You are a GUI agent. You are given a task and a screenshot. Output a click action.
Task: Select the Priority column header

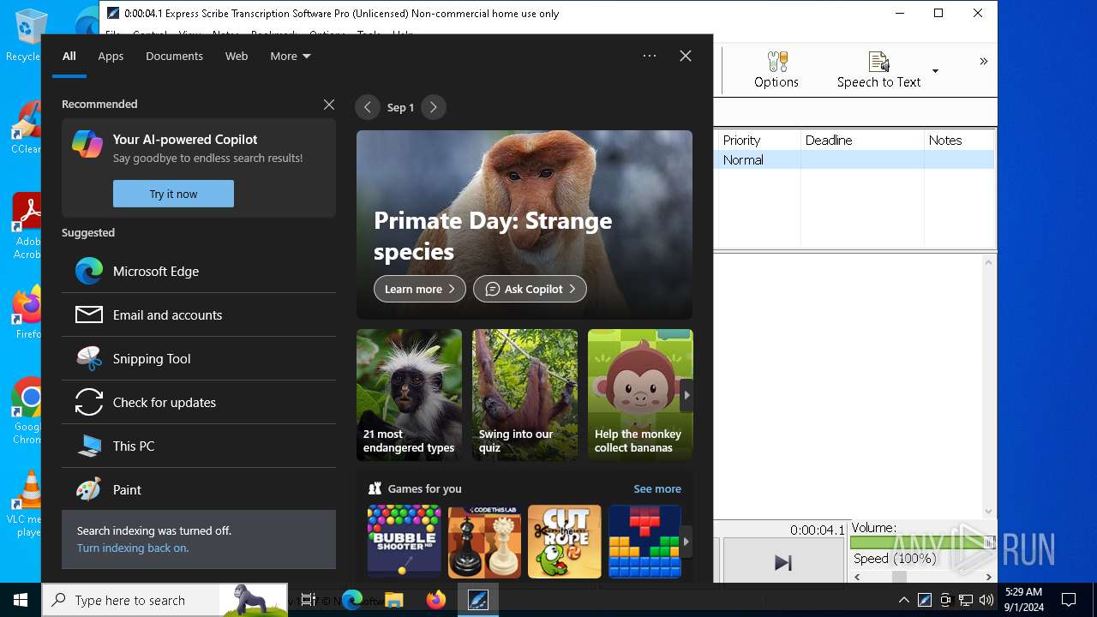pos(758,140)
